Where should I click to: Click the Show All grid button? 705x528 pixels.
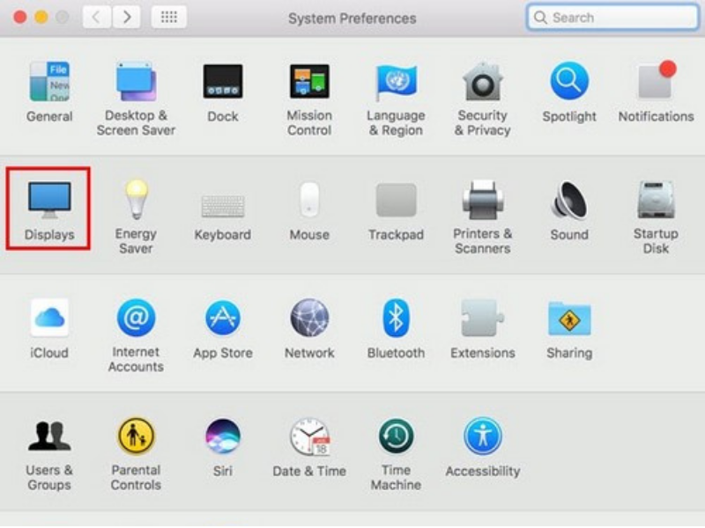tap(168, 17)
